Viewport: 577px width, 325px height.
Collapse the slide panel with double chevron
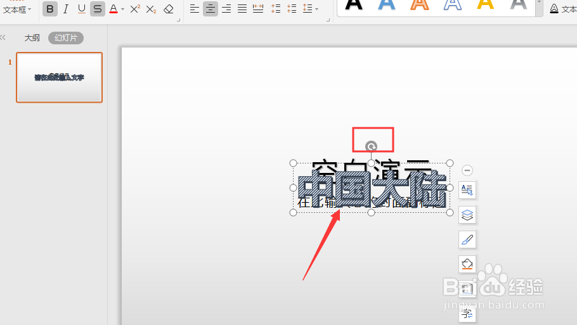click(x=3, y=37)
